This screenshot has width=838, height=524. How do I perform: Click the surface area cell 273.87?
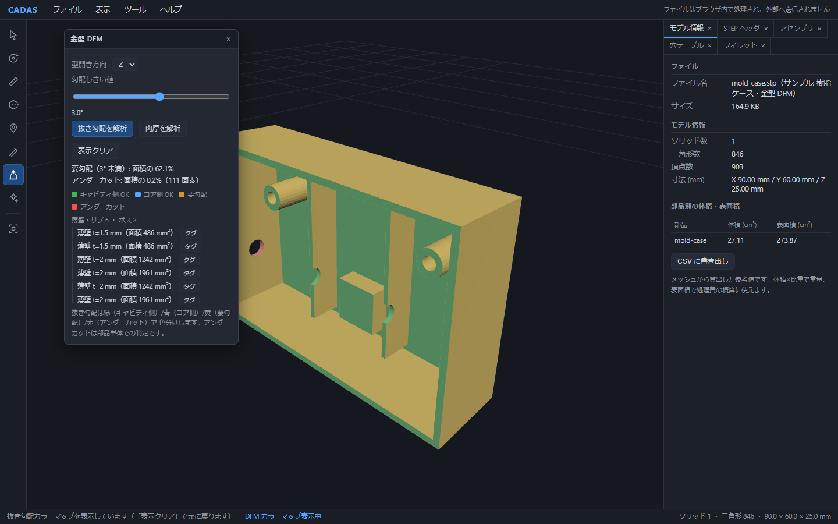(787, 240)
